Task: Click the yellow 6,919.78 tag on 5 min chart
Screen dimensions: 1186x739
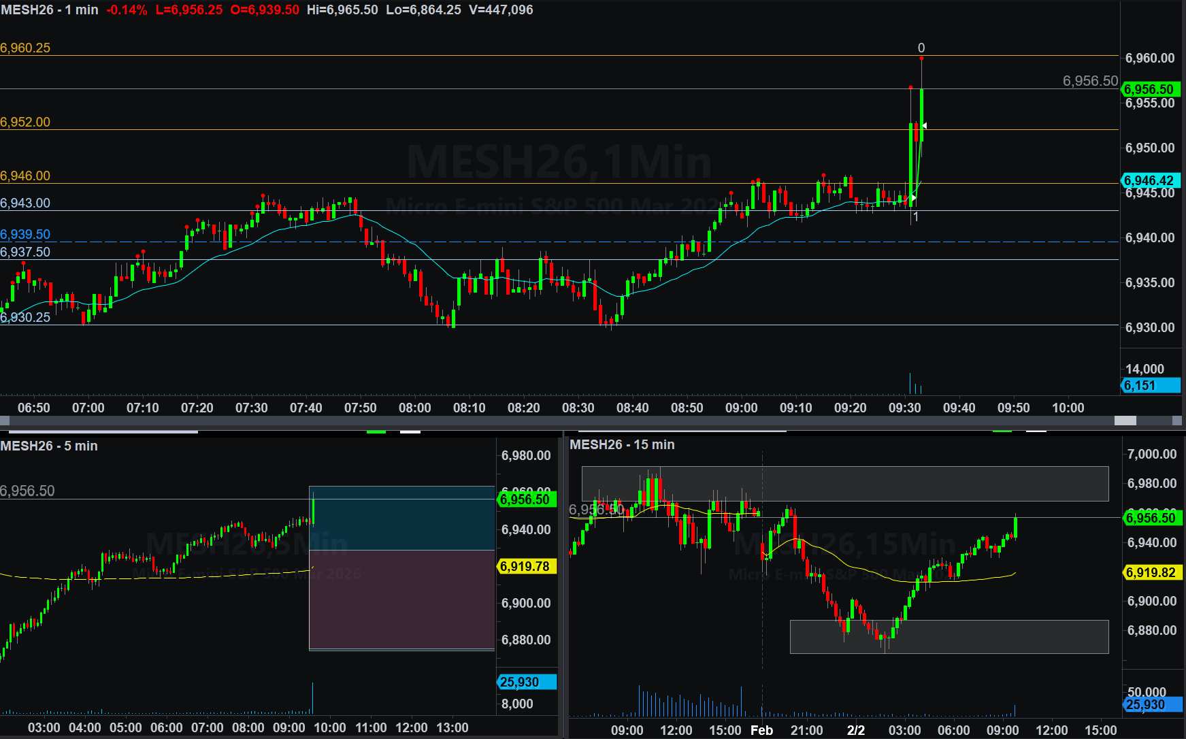Action: click(x=526, y=566)
